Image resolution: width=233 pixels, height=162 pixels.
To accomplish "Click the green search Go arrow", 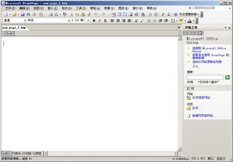I will pyautogui.click(x=227, y=77).
